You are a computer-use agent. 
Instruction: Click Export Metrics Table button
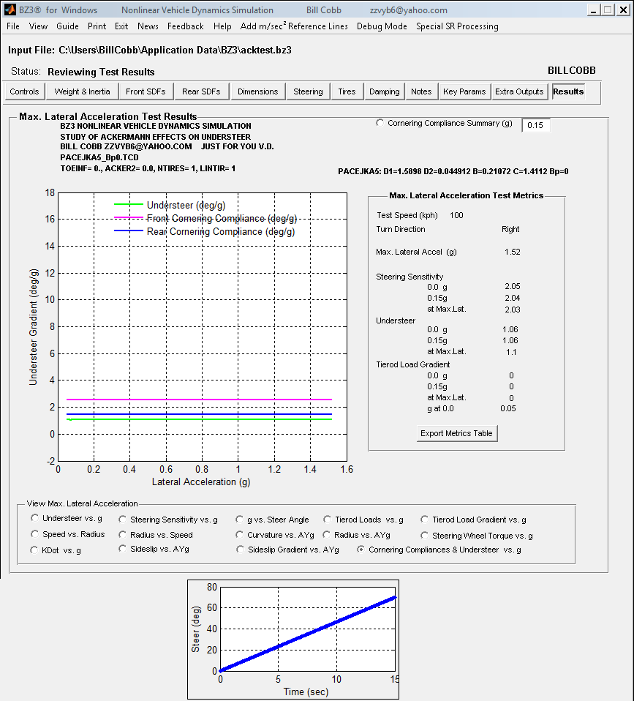pyautogui.click(x=456, y=433)
